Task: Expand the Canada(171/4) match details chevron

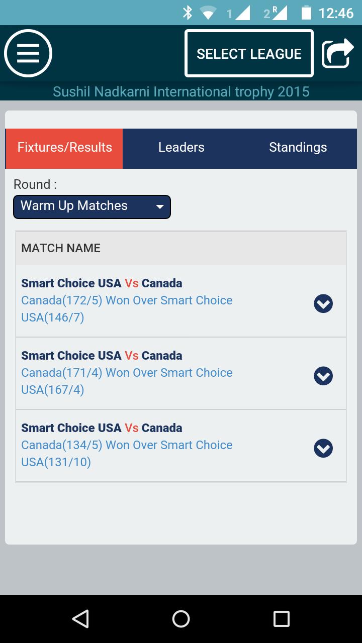Action: tap(323, 376)
